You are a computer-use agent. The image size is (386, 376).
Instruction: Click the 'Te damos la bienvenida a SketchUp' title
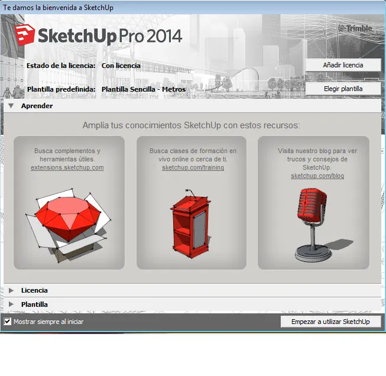[x=59, y=8]
